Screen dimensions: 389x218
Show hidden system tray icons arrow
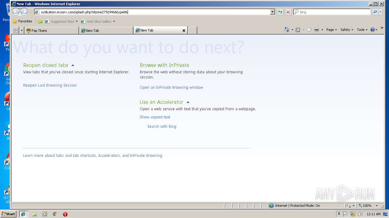[339, 214]
